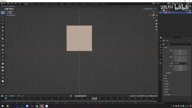Click the pan view hand icon
Viewport: 192px width, 108px height.
point(156,24)
